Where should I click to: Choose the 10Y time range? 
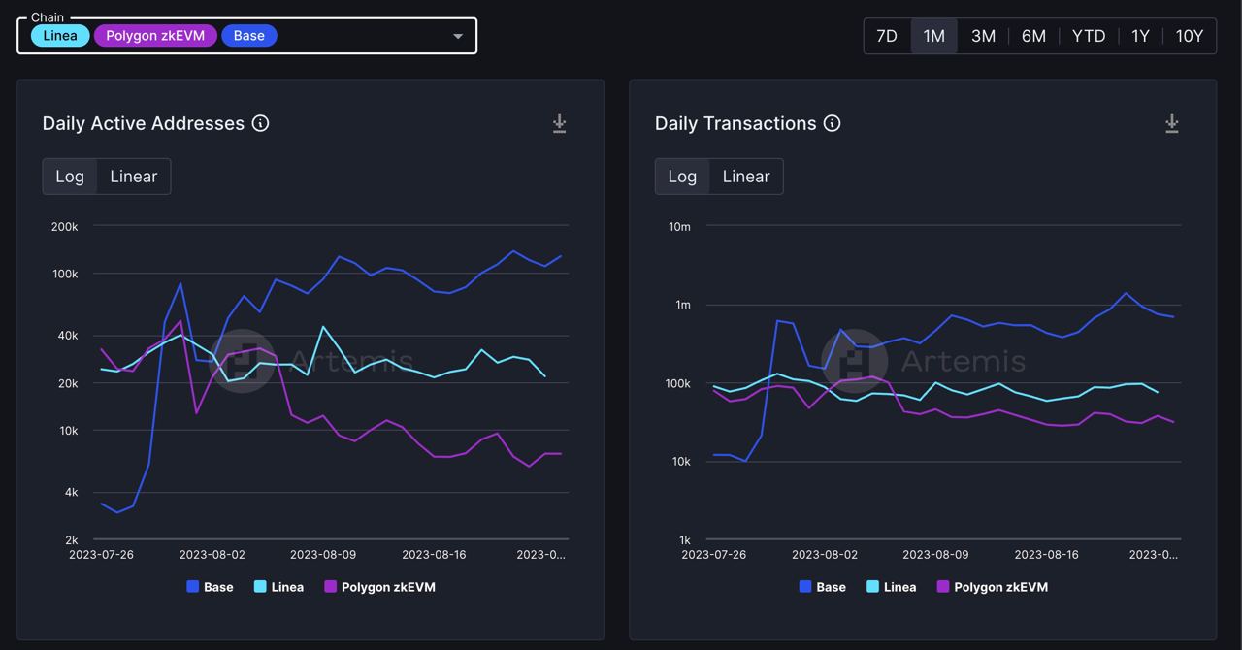[x=1189, y=36]
